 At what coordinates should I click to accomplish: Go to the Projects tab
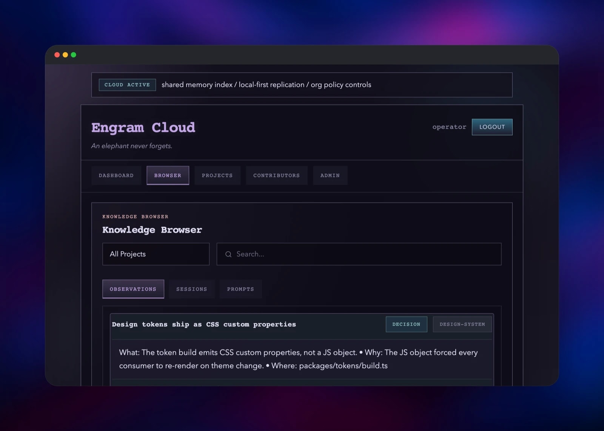click(x=217, y=175)
